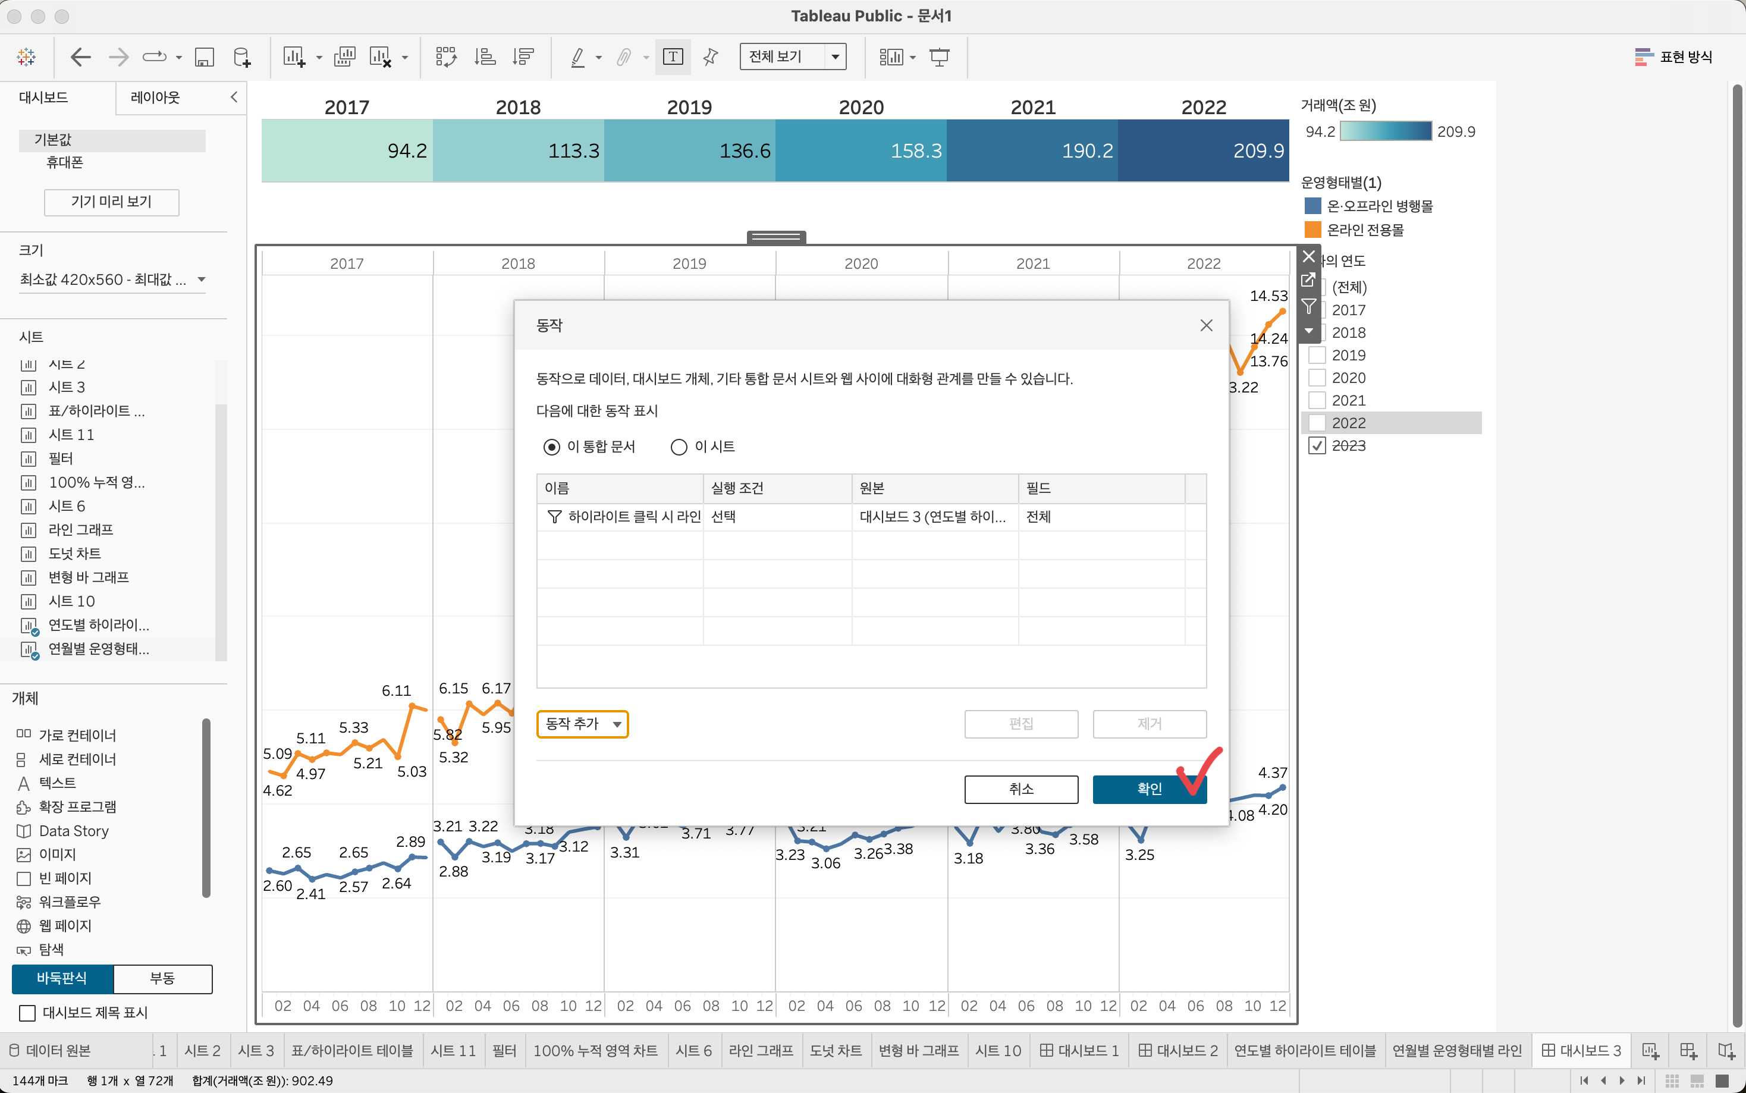Check the 2021 year filter checkbox
The width and height of the screenshot is (1746, 1093).
(1317, 400)
